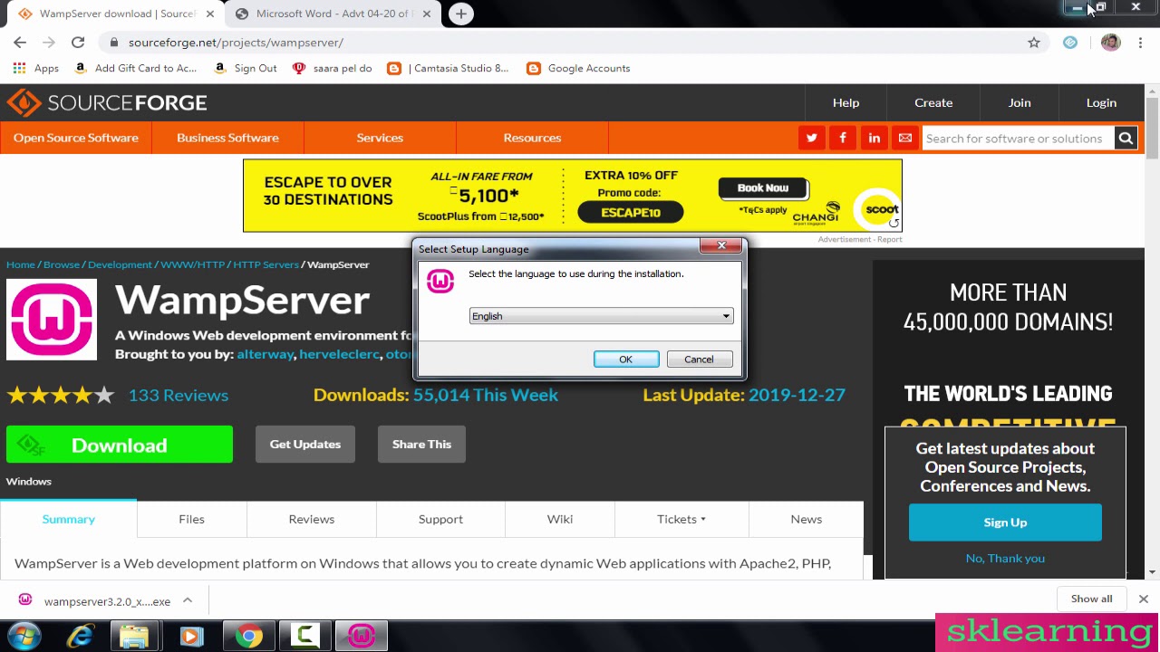Click the SourceForge logo
Viewport: 1160px width, 652px height.
(x=107, y=102)
